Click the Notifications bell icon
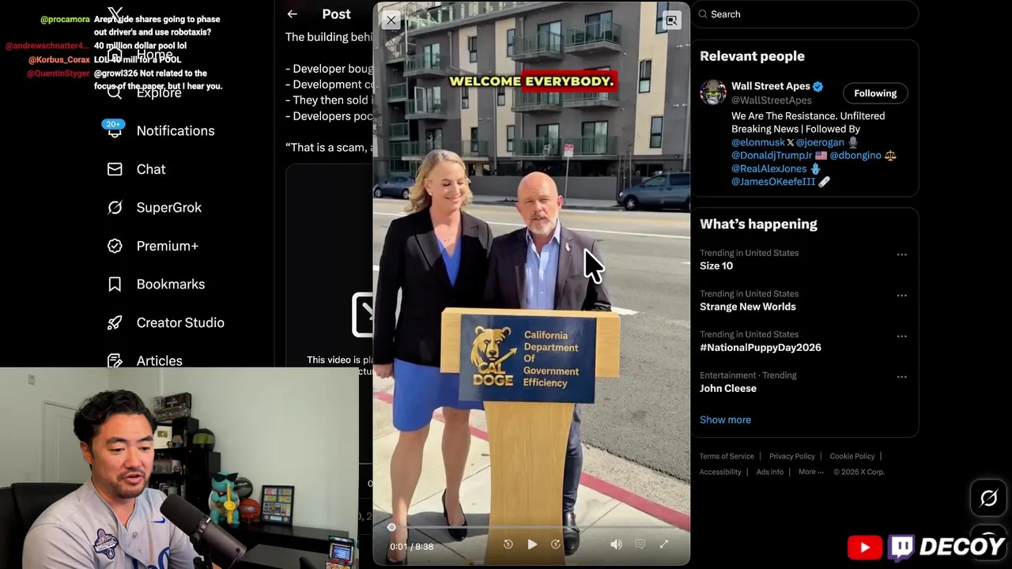Viewport: 1012px width, 569px height. [x=115, y=130]
